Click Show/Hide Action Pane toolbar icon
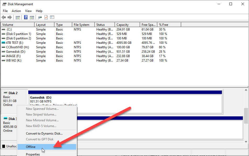The height and width of the screenshot is (156, 249). [32, 17]
